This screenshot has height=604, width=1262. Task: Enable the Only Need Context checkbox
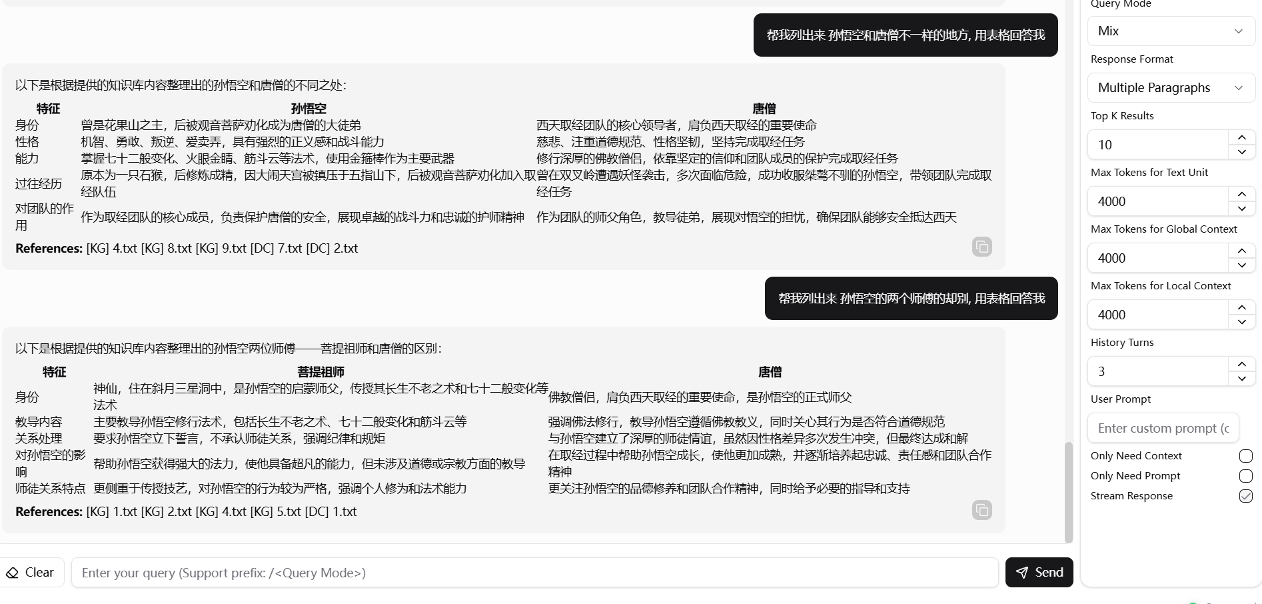(1245, 456)
